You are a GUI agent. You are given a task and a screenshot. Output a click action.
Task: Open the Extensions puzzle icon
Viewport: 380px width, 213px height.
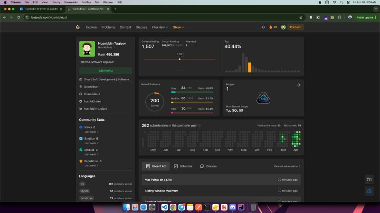tap(340, 18)
